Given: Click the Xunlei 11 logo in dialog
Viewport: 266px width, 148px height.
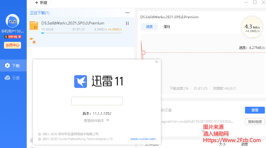Looking at the screenshot, I should click(80, 81).
